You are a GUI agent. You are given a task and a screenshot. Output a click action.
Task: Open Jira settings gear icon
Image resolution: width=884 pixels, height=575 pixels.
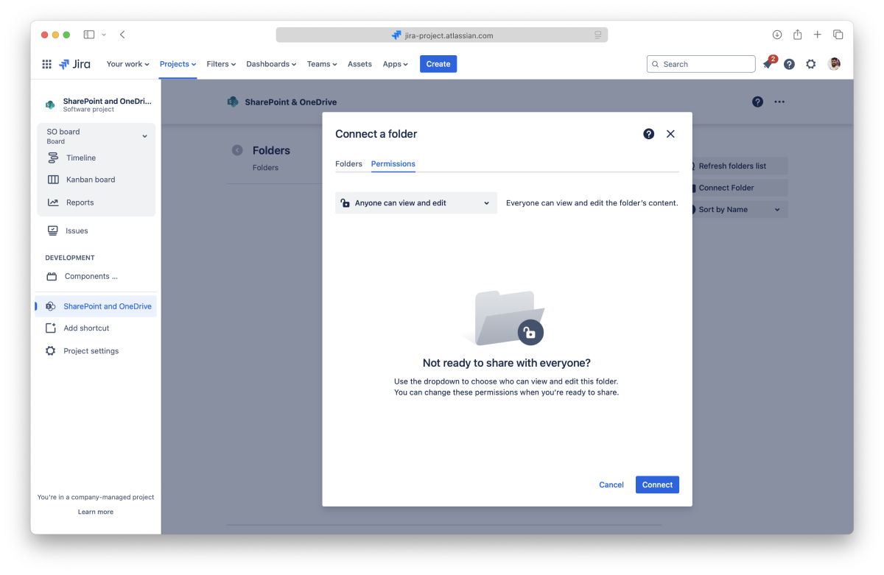click(x=810, y=64)
